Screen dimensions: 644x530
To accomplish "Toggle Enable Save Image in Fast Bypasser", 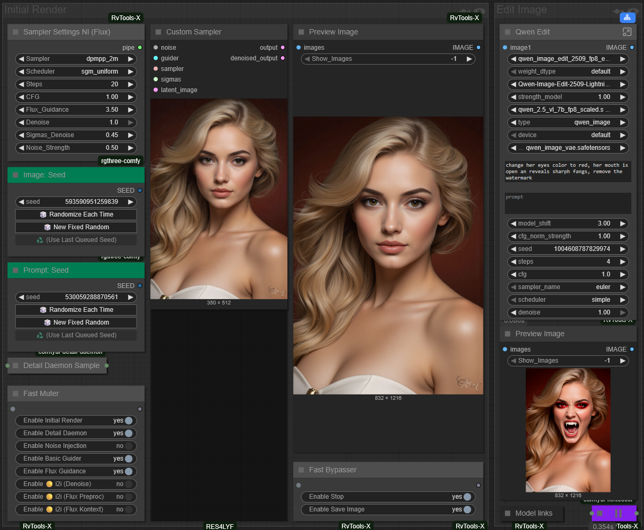I will 467,509.
